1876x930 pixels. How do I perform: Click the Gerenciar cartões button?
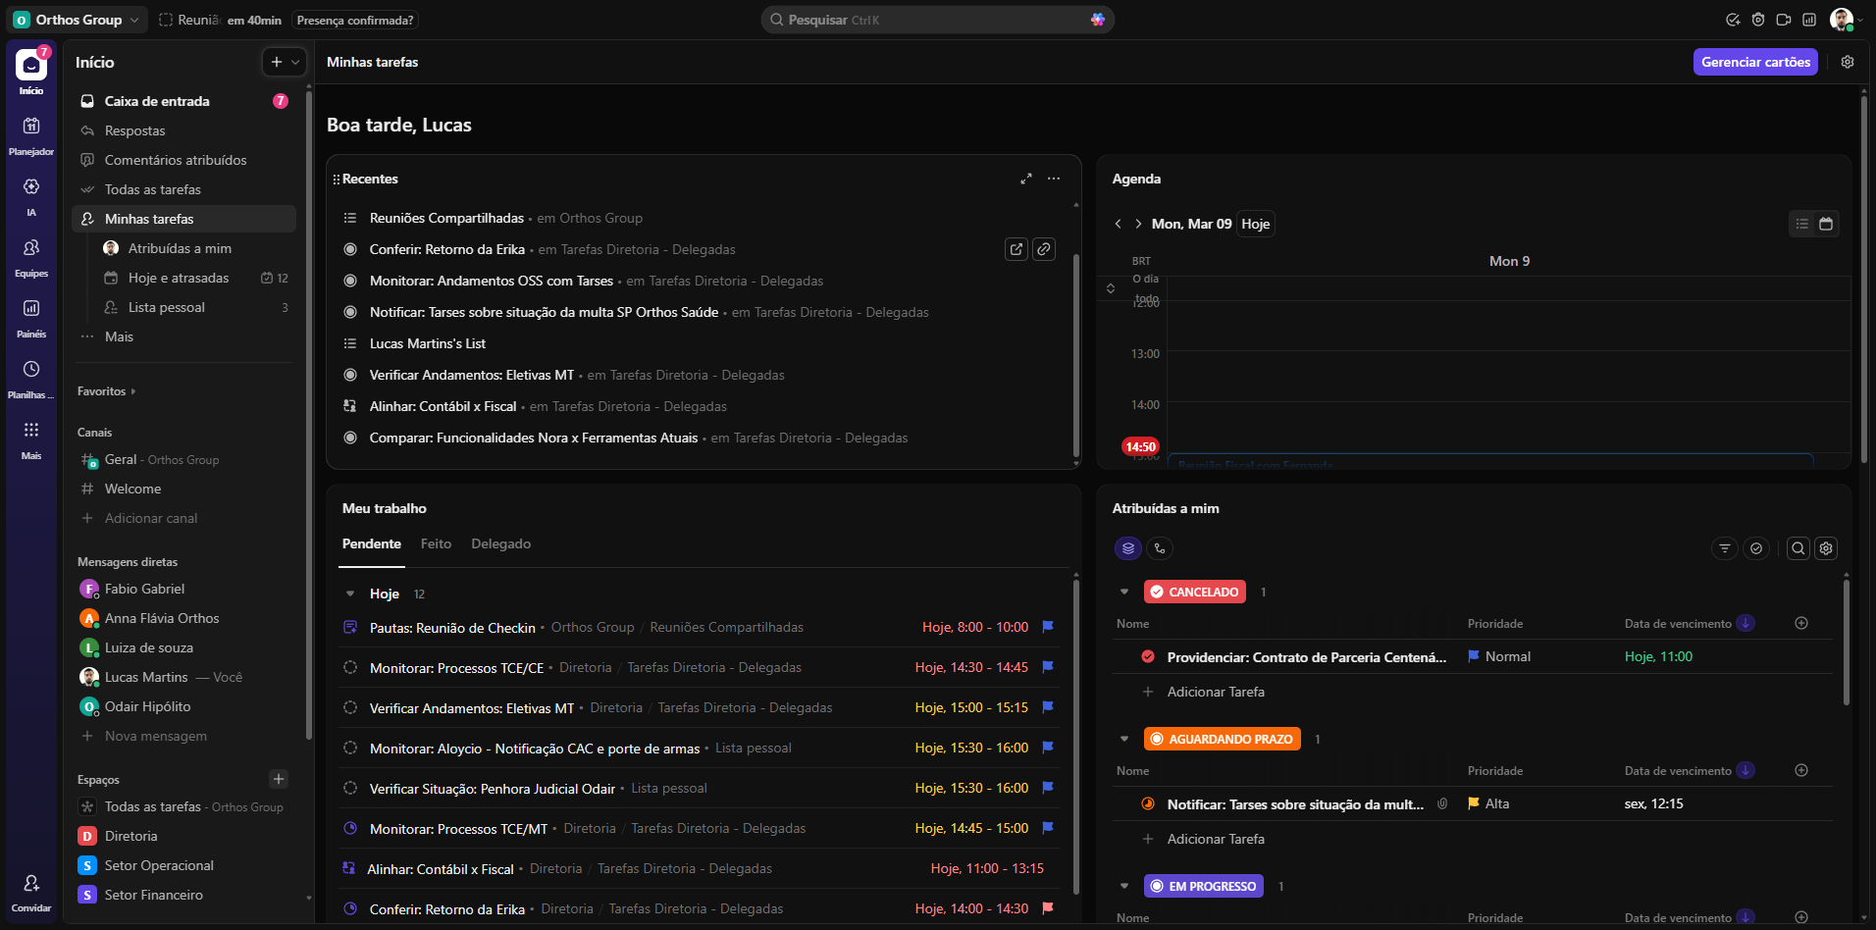pyautogui.click(x=1754, y=62)
